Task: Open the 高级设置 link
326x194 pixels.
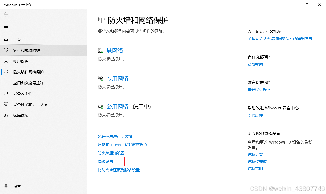Action: point(106,161)
